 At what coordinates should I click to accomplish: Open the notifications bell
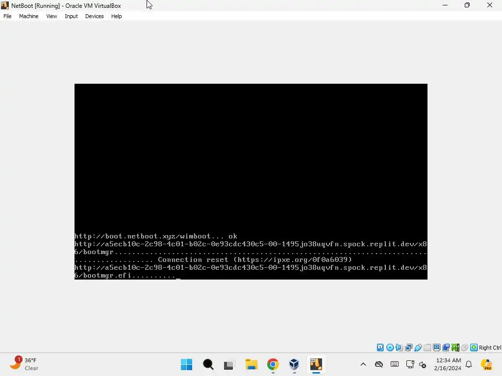[469, 364]
